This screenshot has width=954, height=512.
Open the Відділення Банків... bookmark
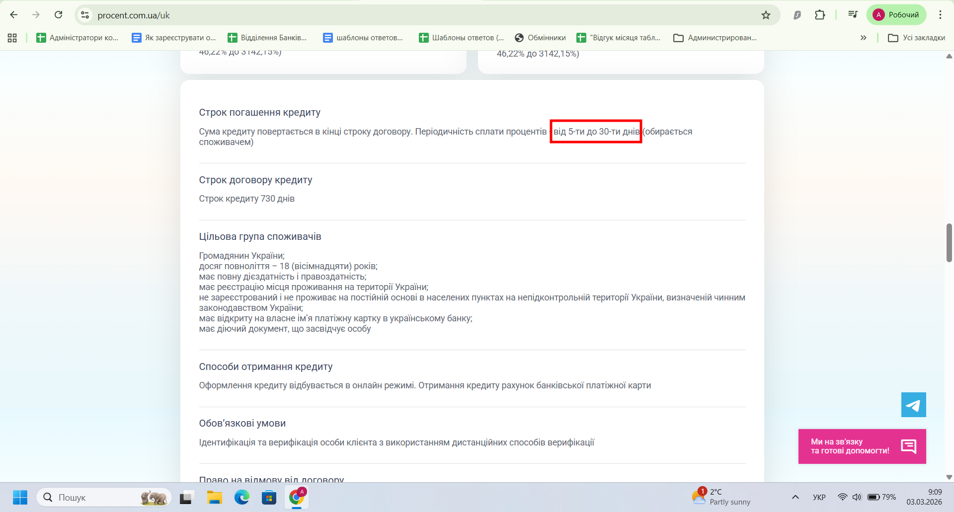pos(267,38)
